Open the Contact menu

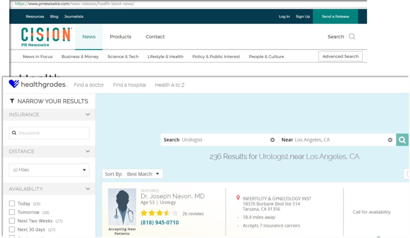pos(155,37)
